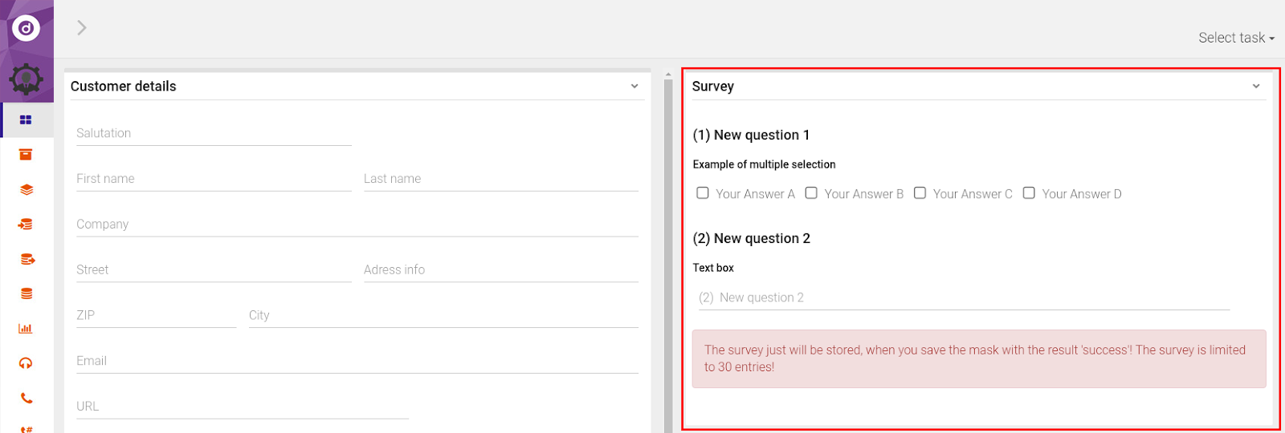
Task: Click the 'First name' input field
Action: tap(214, 179)
